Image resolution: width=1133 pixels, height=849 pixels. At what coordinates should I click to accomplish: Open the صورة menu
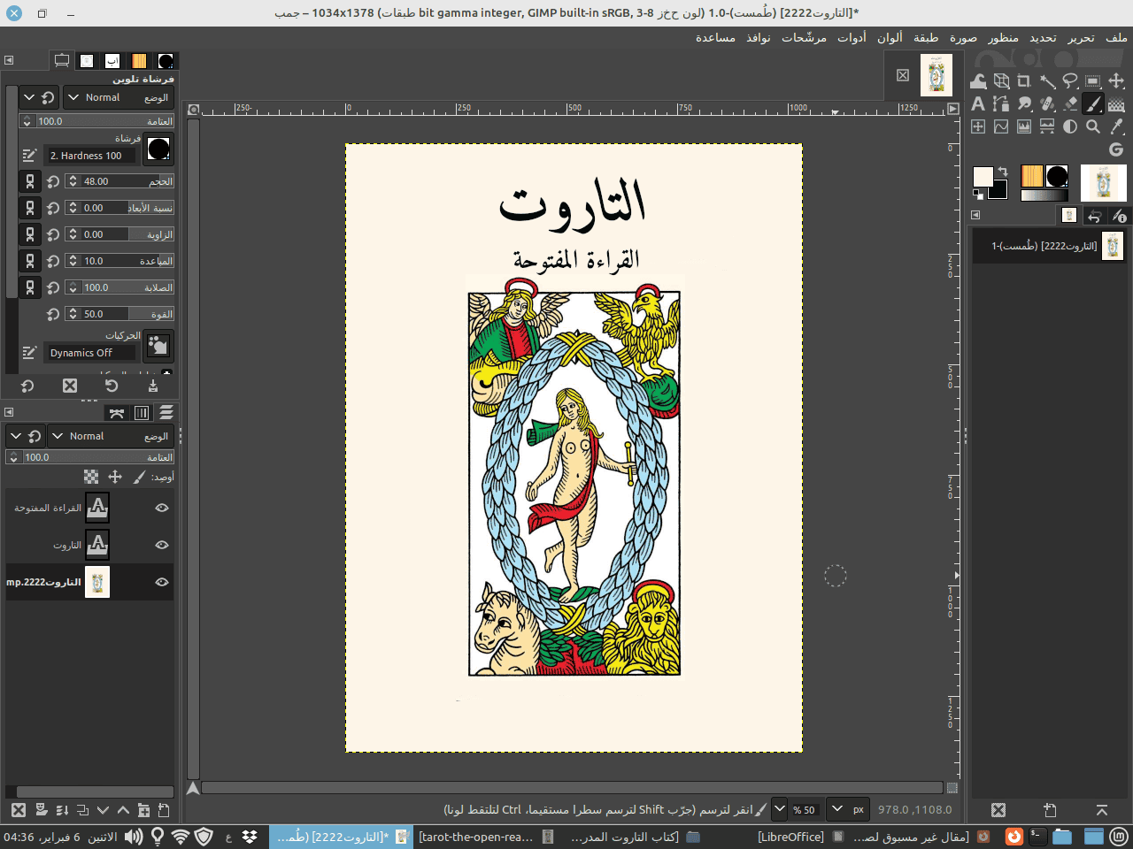[963, 37]
